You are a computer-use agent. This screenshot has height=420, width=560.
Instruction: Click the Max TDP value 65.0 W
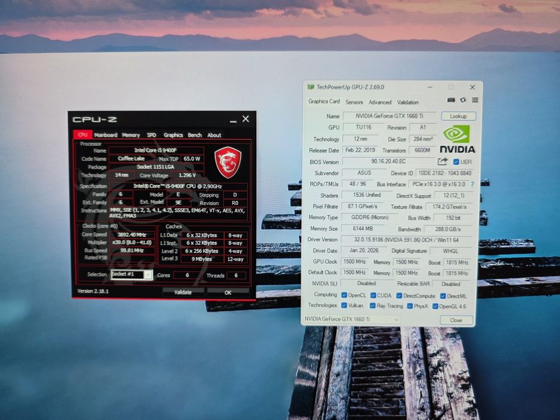192,159
